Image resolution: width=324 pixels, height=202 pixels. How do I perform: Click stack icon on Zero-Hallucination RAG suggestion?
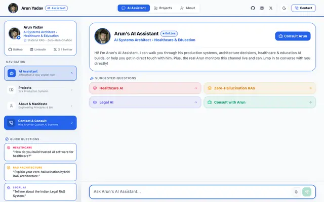(x=210, y=88)
